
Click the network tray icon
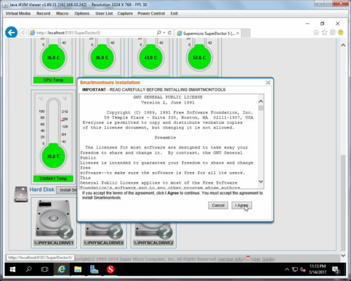pyautogui.click(x=295, y=269)
